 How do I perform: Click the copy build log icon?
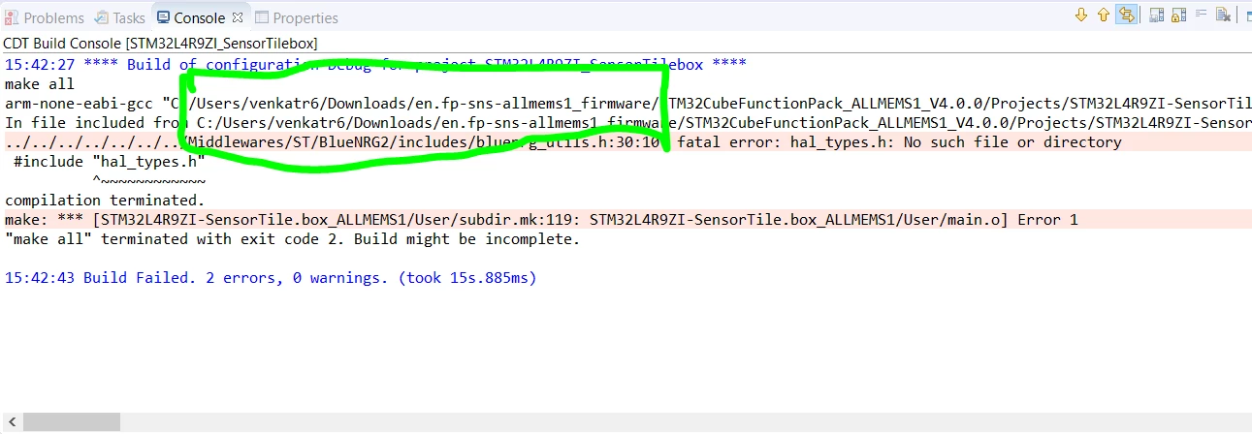[1156, 15]
